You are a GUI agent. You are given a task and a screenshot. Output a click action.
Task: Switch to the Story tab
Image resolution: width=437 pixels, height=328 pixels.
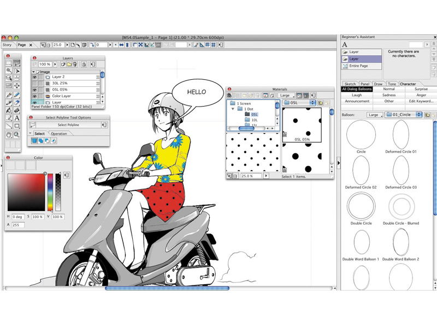pyautogui.click(x=7, y=45)
